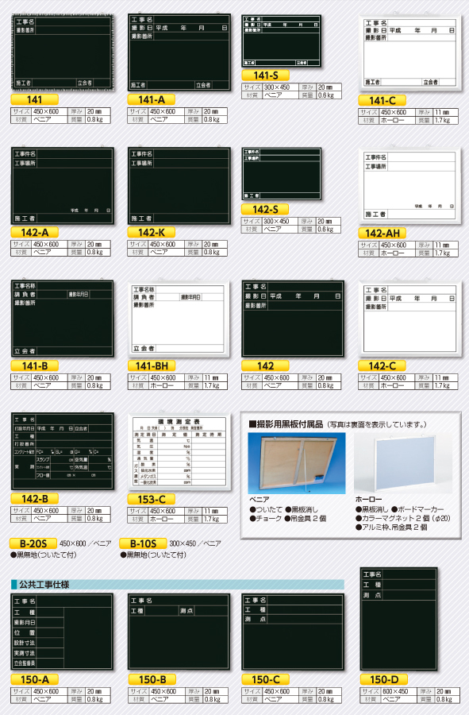This screenshot has width=469, height=715.
Task: Select the yellow 150-B model label
Action: (x=152, y=679)
